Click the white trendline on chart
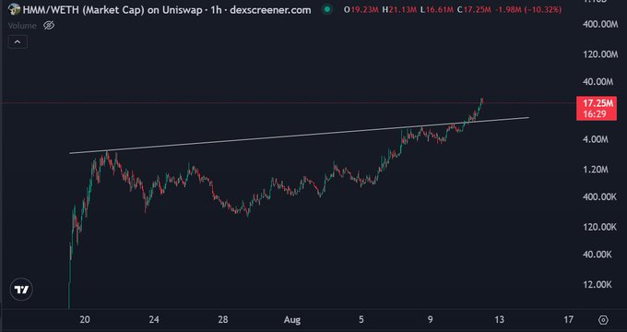This screenshot has width=627, height=332. [x=299, y=136]
